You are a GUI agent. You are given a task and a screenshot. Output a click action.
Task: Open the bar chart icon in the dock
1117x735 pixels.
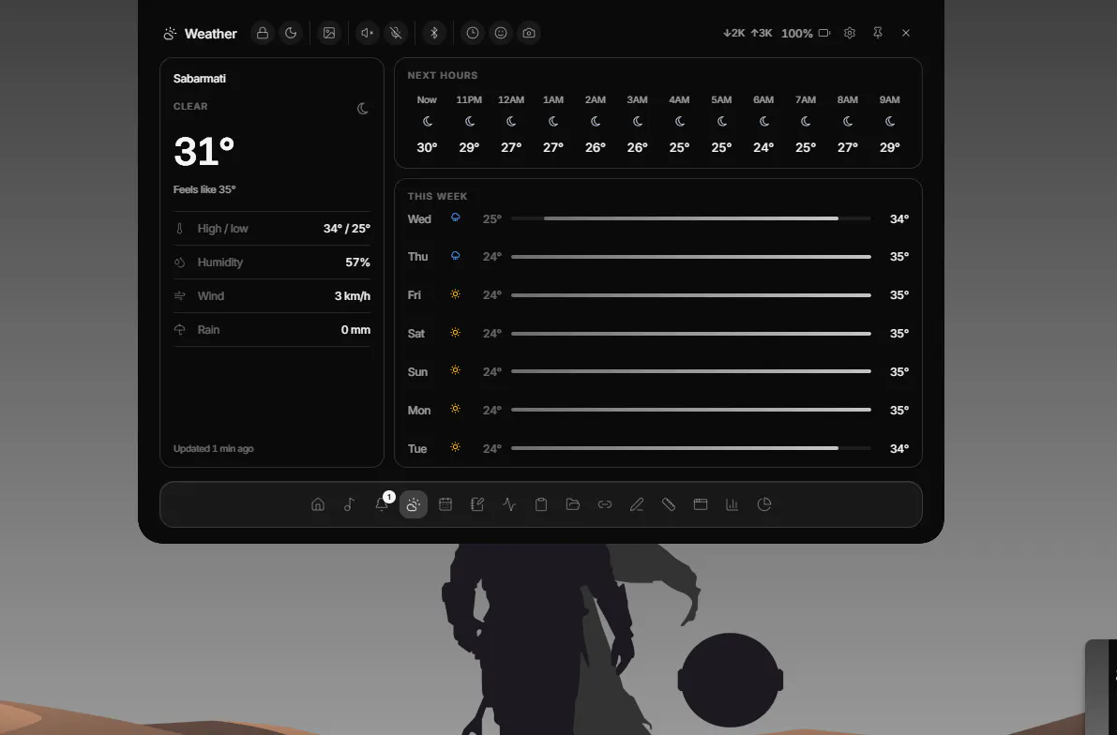[732, 504]
